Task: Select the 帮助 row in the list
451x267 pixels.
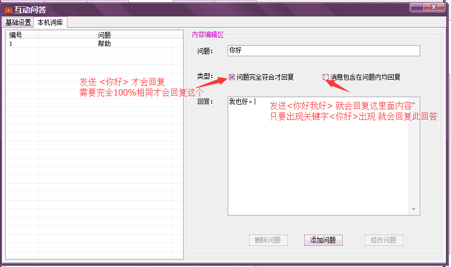Action: 105,44
